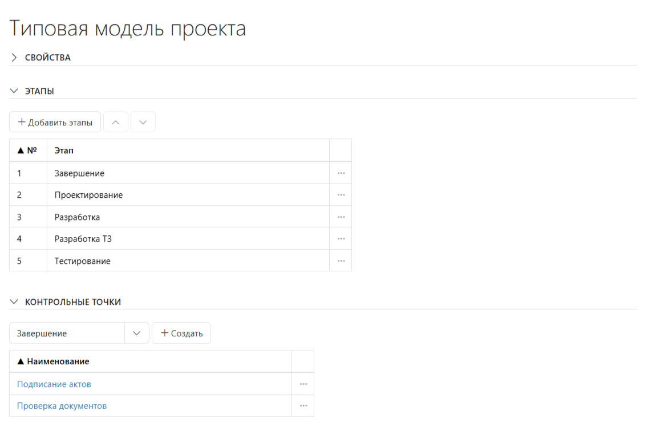Select the stage row "Разработка ТЗ"
The width and height of the screenshot is (660, 444).
click(171, 238)
